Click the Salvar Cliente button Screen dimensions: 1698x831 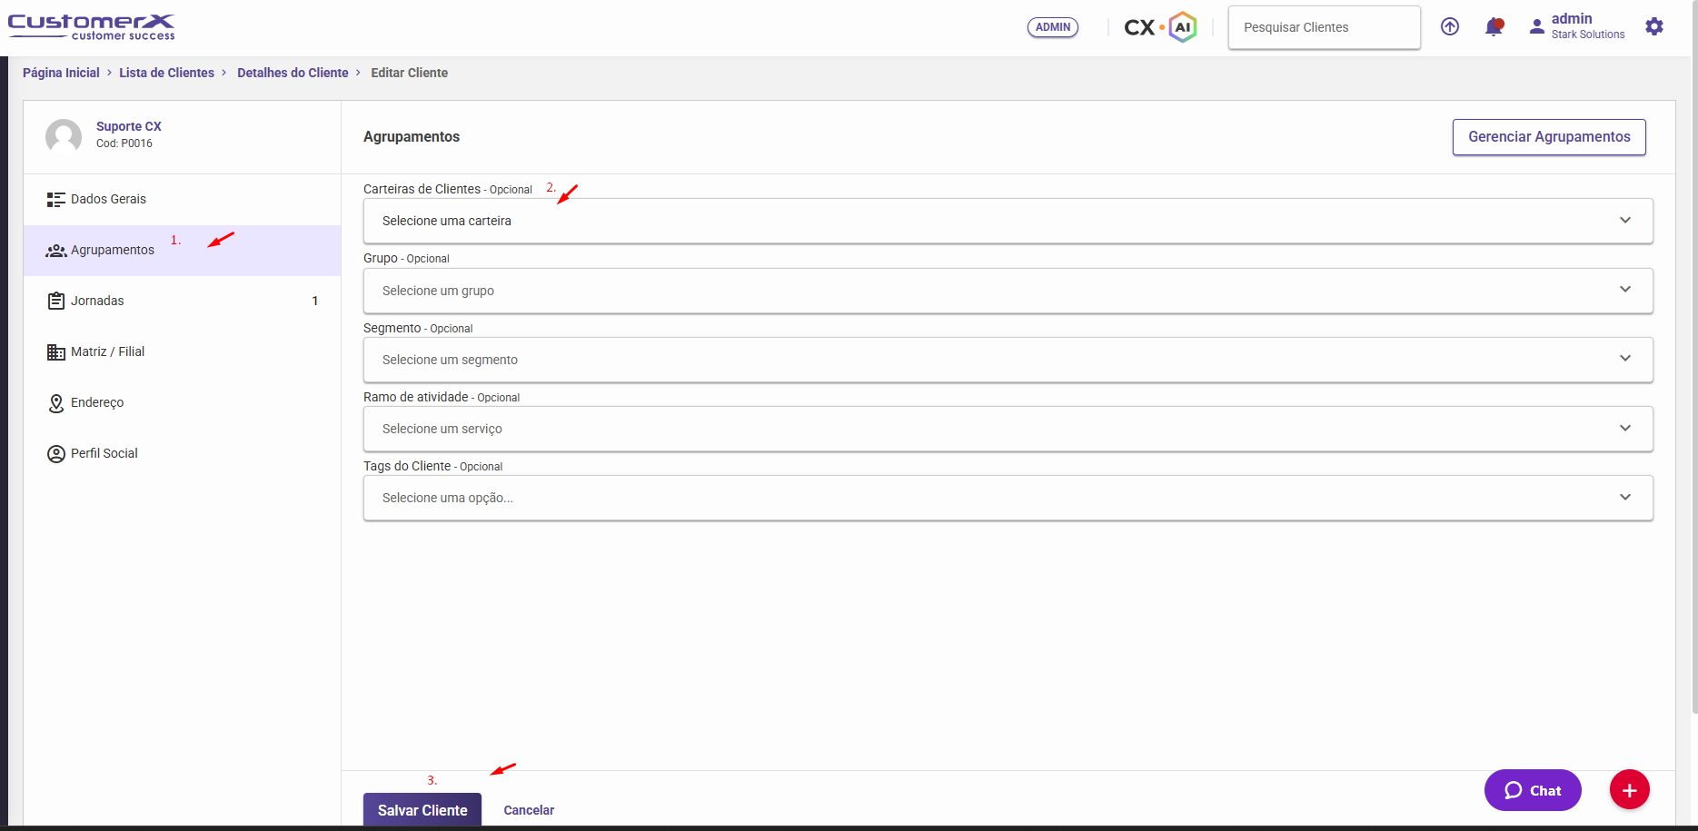[x=422, y=810]
